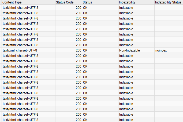183x122 pixels.
Task: Click the last row's 200 status code
Action: pyautogui.click(x=78, y=120)
